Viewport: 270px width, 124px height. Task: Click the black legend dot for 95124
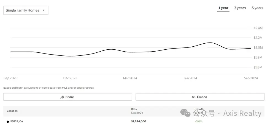8,122
